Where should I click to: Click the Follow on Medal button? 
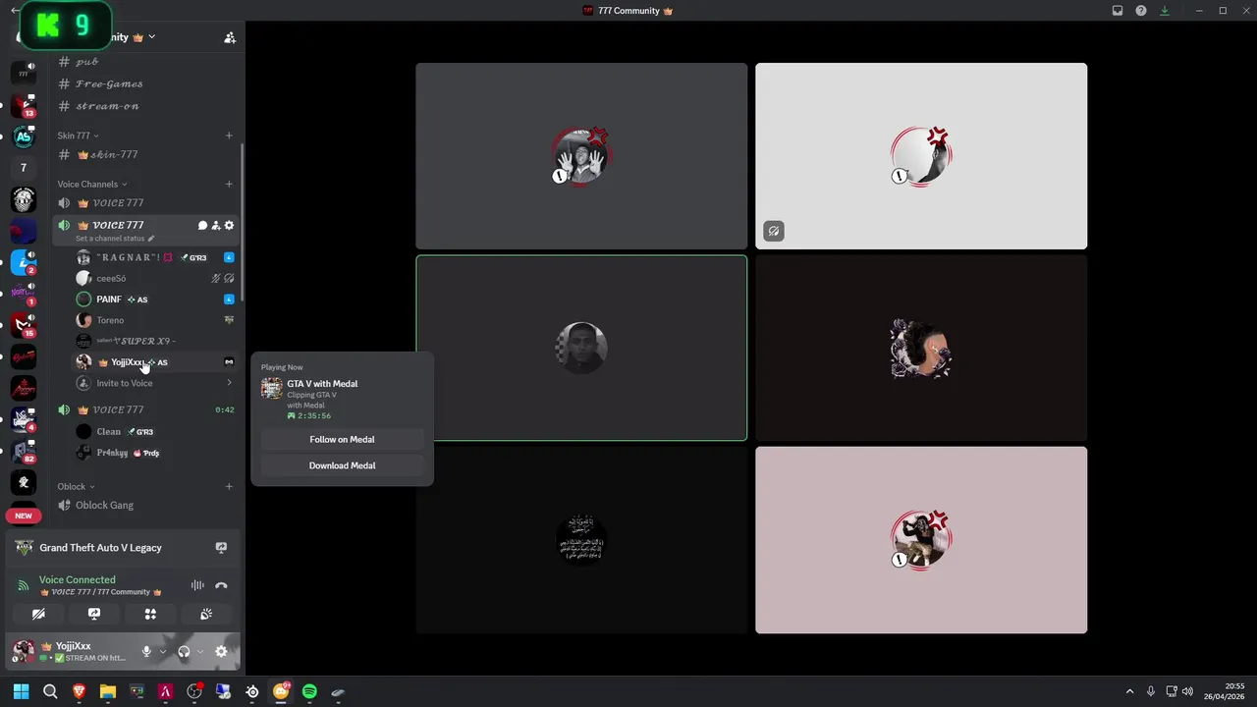click(342, 440)
